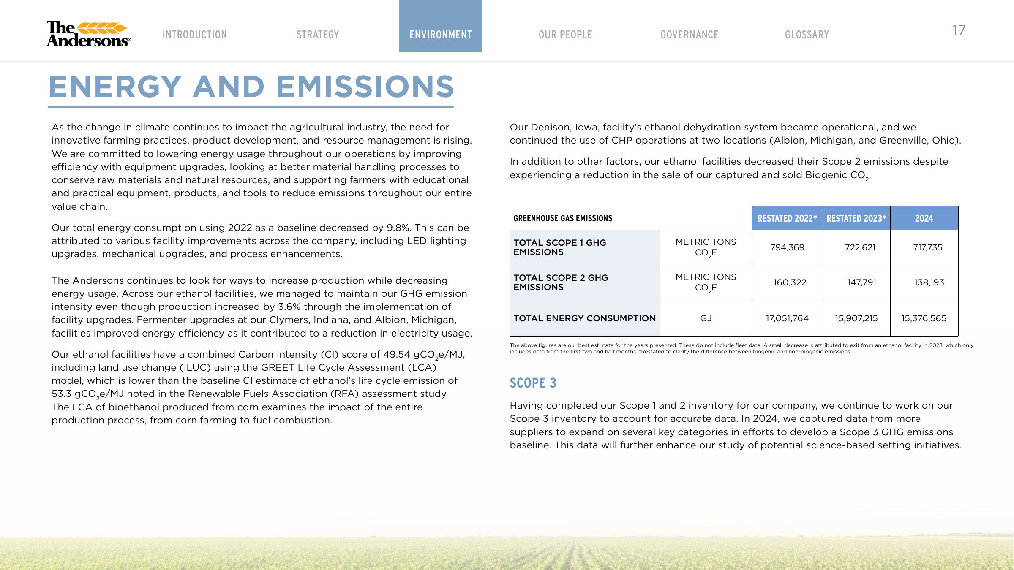1014x570 pixels.
Task: Click the Scope 2 Metric Tons CO2E unit cell
Action: point(706,282)
